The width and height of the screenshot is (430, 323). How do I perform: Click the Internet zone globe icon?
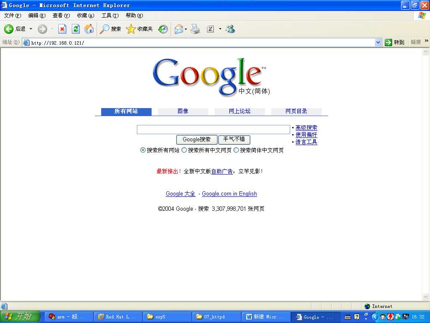(367, 306)
